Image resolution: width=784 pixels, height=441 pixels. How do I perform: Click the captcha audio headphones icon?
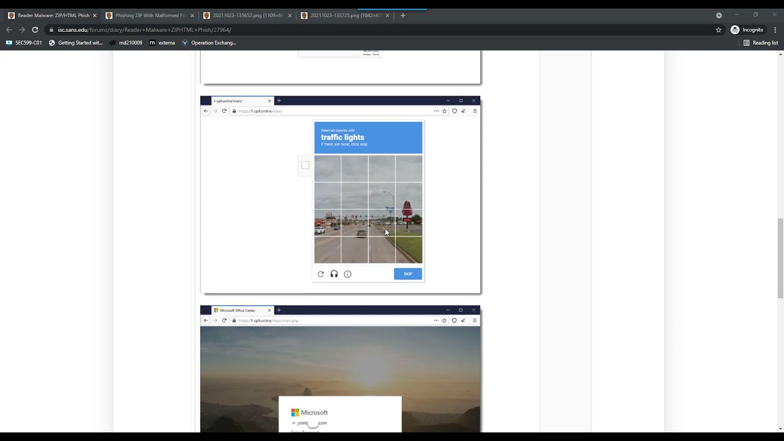334,274
